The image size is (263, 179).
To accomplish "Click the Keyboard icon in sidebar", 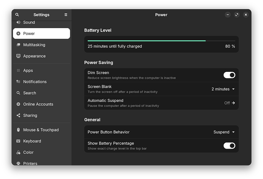I will 18,141.
